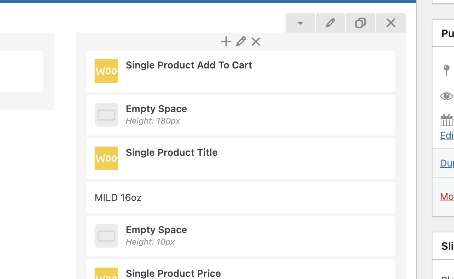
Task: Click the eye visibility icon in the sidebar
Action: click(447, 96)
